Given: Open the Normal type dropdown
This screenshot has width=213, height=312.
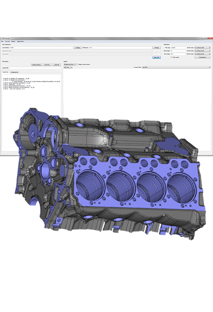Looking at the screenshot, I should pos(202,51).
